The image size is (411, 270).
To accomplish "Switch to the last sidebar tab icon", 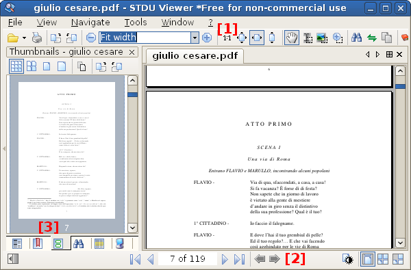I will pyautogui.click(x=120, y=243).
